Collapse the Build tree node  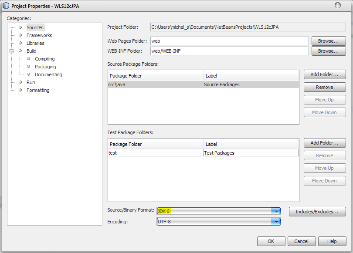11,51
